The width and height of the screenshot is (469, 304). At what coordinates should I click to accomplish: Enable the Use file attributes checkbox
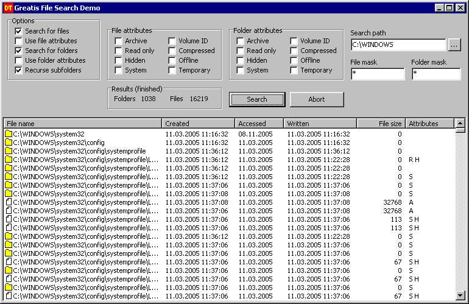19,41
